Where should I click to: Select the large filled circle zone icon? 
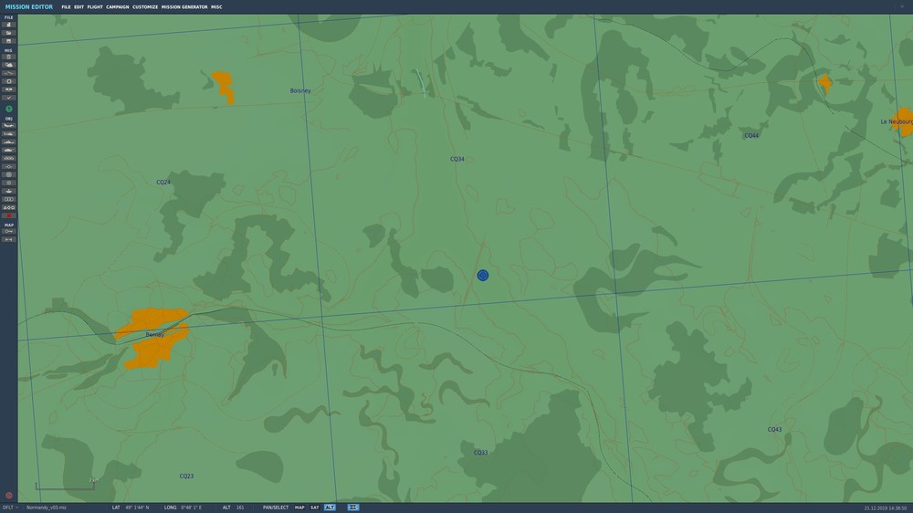coord(9,174)
